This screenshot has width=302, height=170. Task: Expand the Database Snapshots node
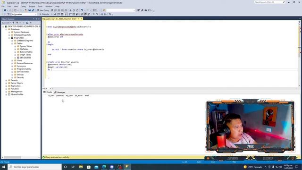coord(9,35)
